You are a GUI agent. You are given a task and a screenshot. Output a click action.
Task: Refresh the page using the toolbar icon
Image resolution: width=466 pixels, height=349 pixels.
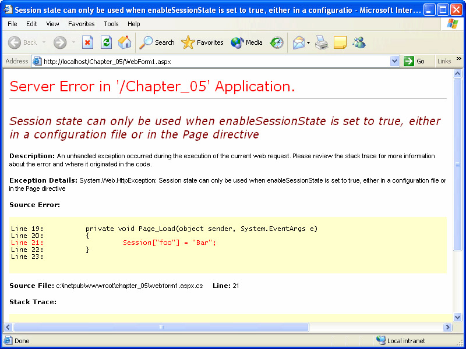pos(106,42)
